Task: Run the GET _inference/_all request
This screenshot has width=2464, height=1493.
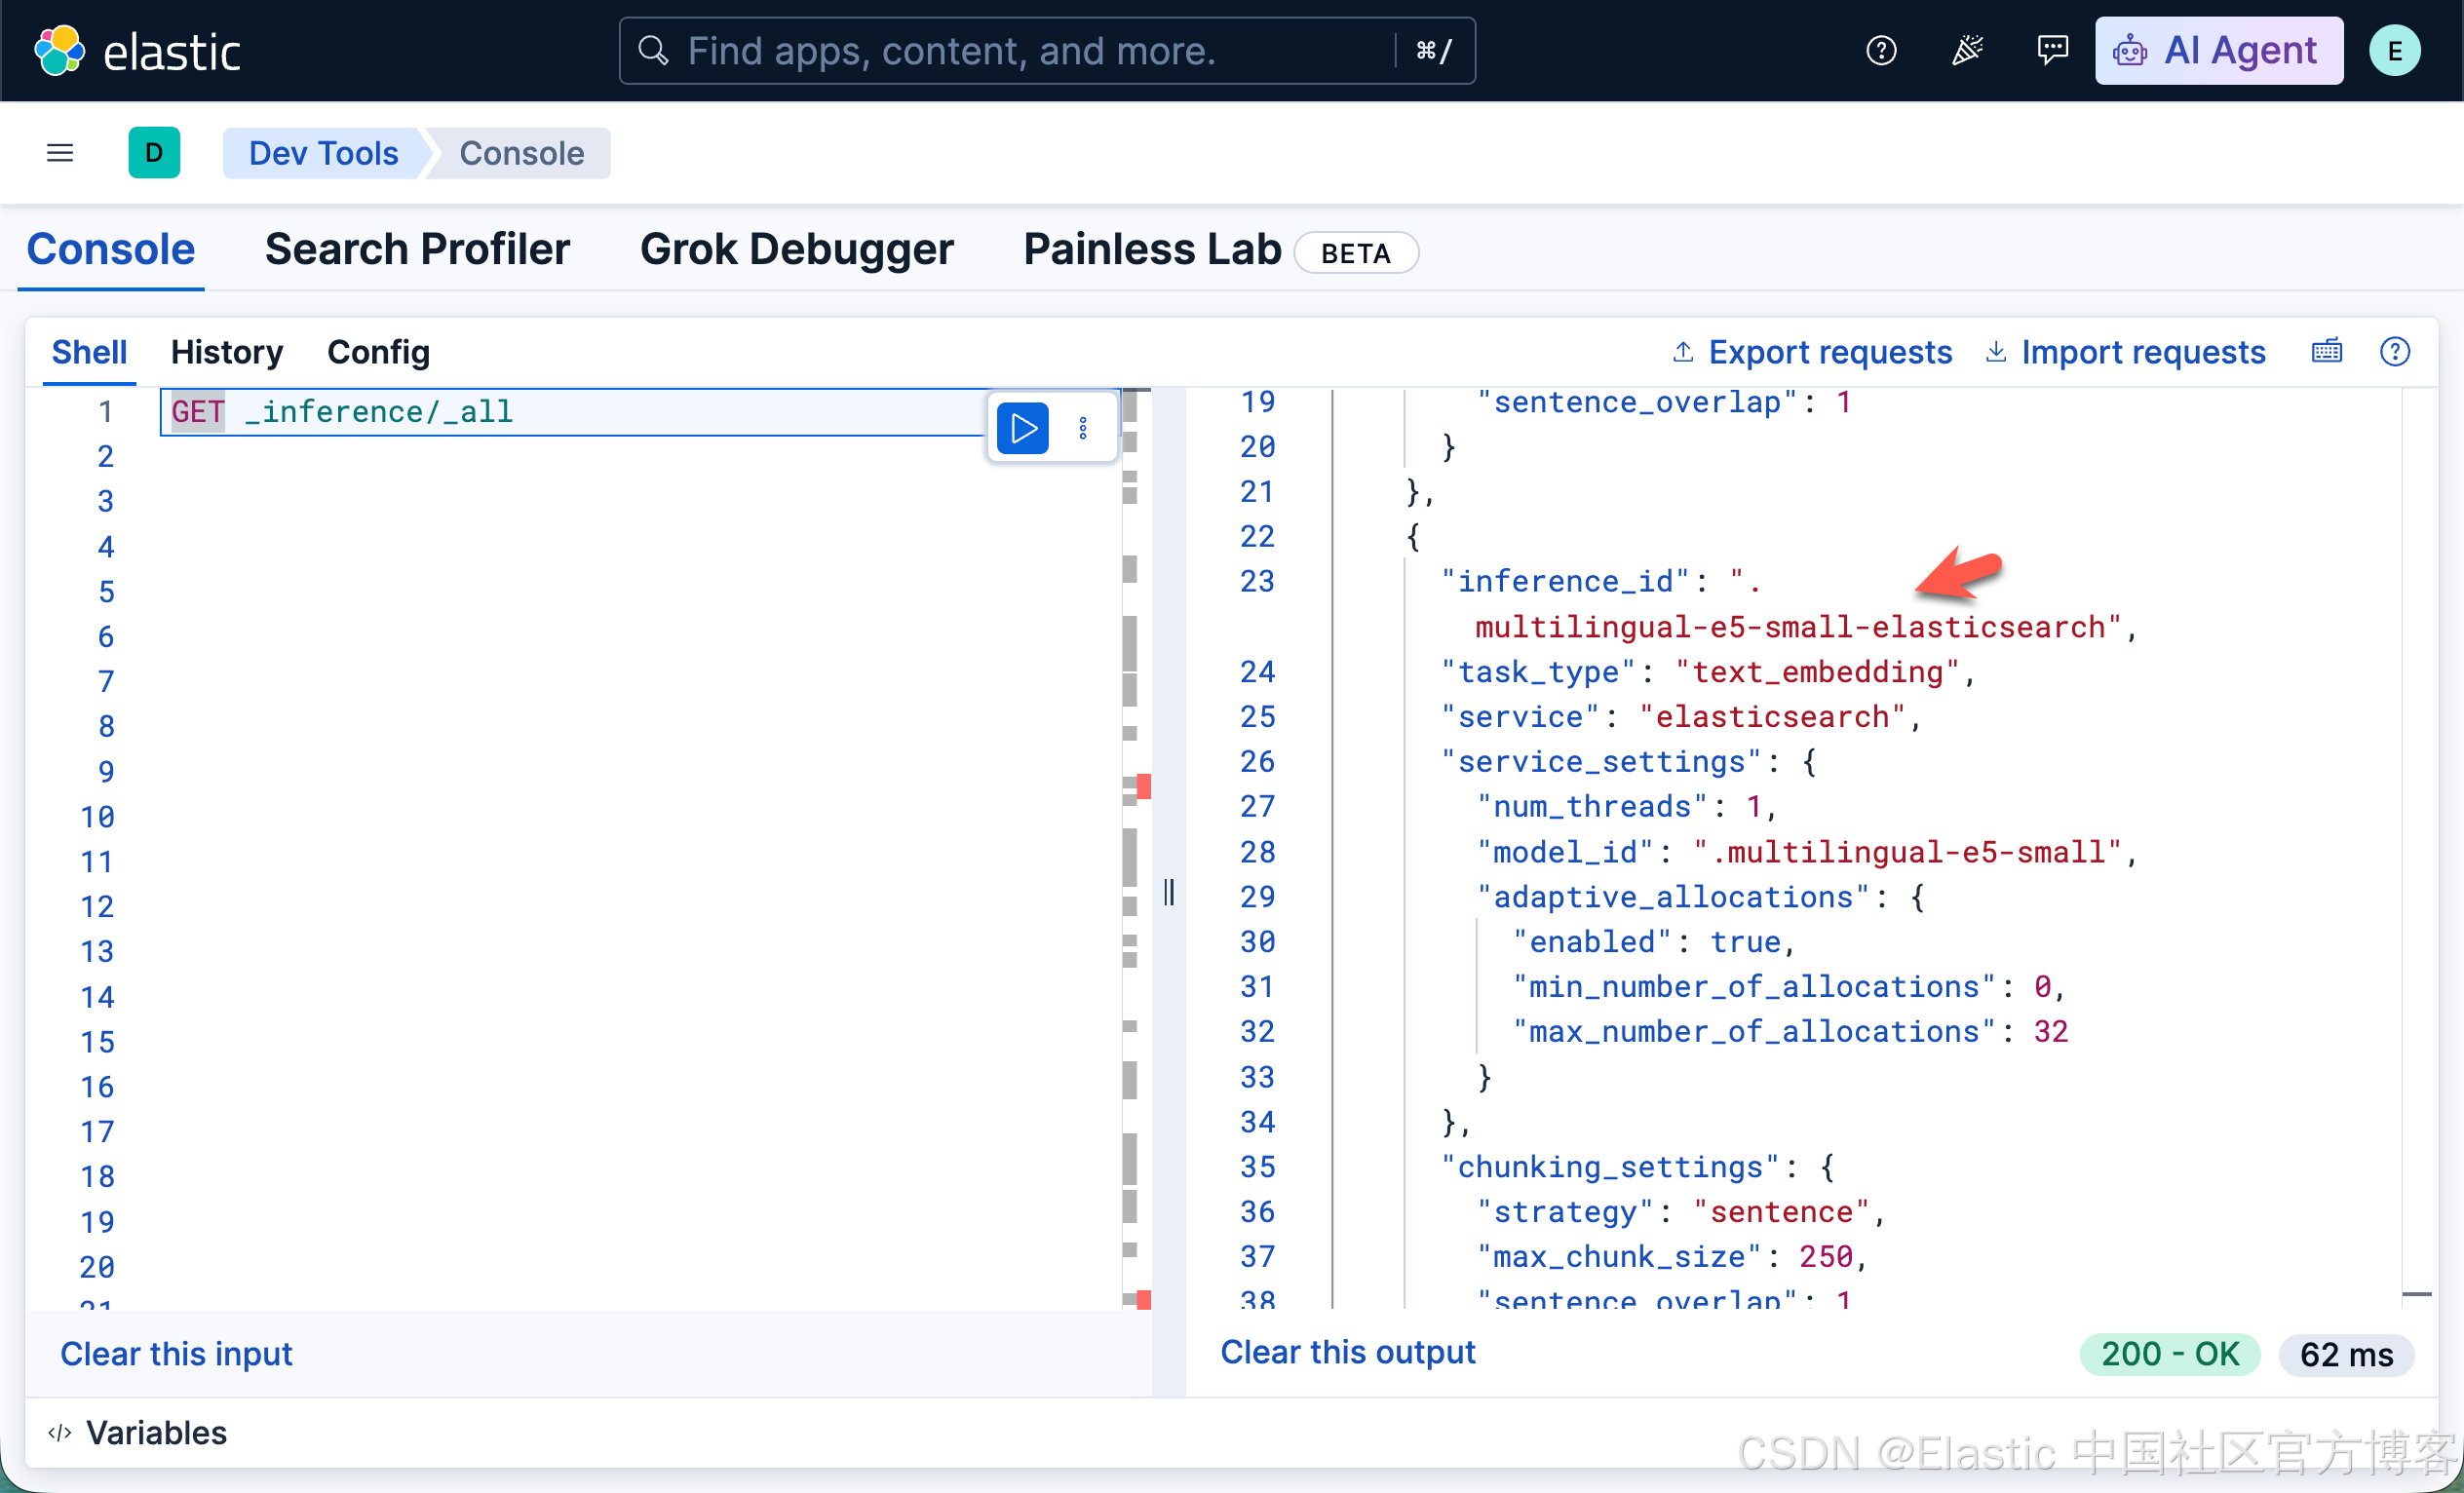Action: click(1023, 428)
